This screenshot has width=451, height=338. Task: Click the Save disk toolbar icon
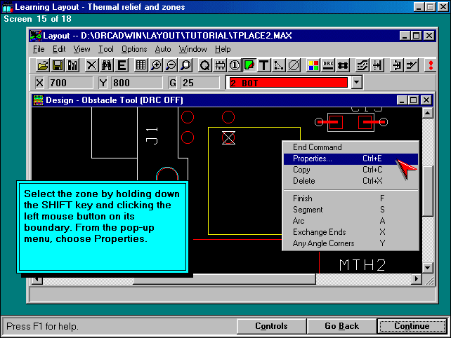(x=58, y=65)
